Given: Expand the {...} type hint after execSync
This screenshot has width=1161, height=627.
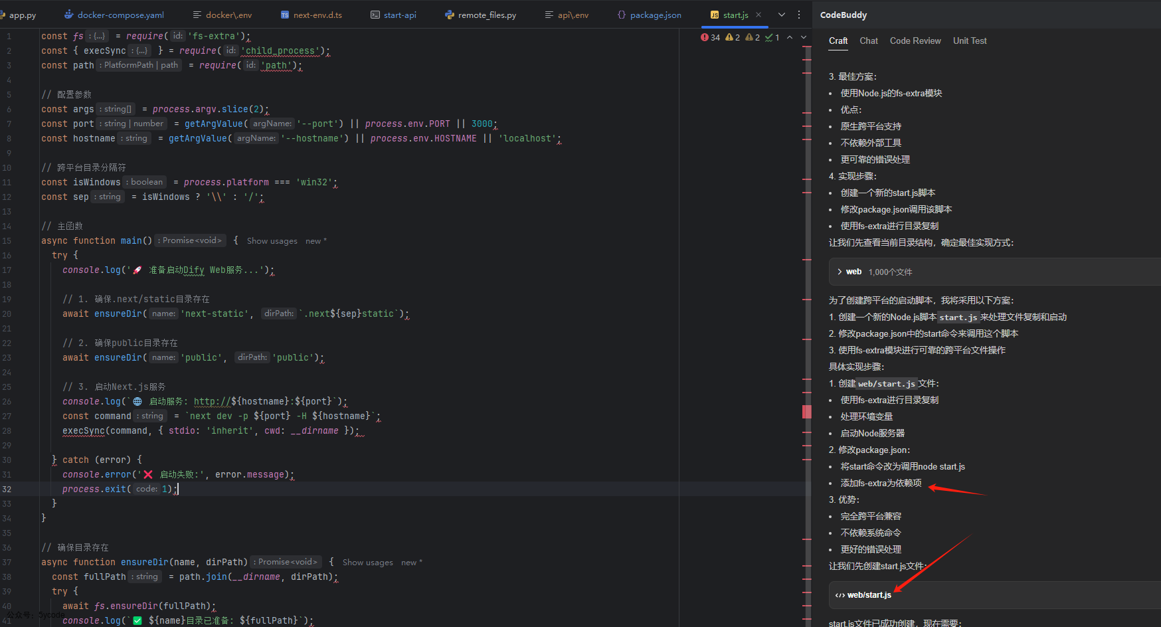Looking at the screenshot, I should pyautogui.click(x=140, y=50).
